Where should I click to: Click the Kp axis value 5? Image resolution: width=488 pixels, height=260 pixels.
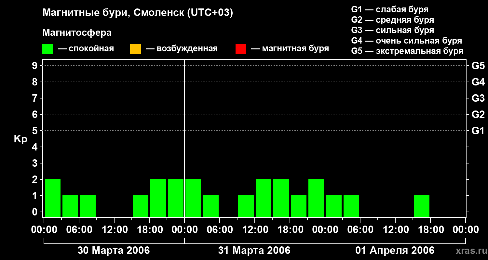tap(35, 131)
